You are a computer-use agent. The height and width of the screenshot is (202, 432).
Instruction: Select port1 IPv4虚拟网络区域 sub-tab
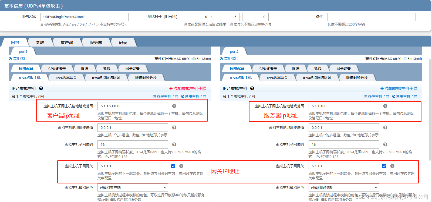106,78
